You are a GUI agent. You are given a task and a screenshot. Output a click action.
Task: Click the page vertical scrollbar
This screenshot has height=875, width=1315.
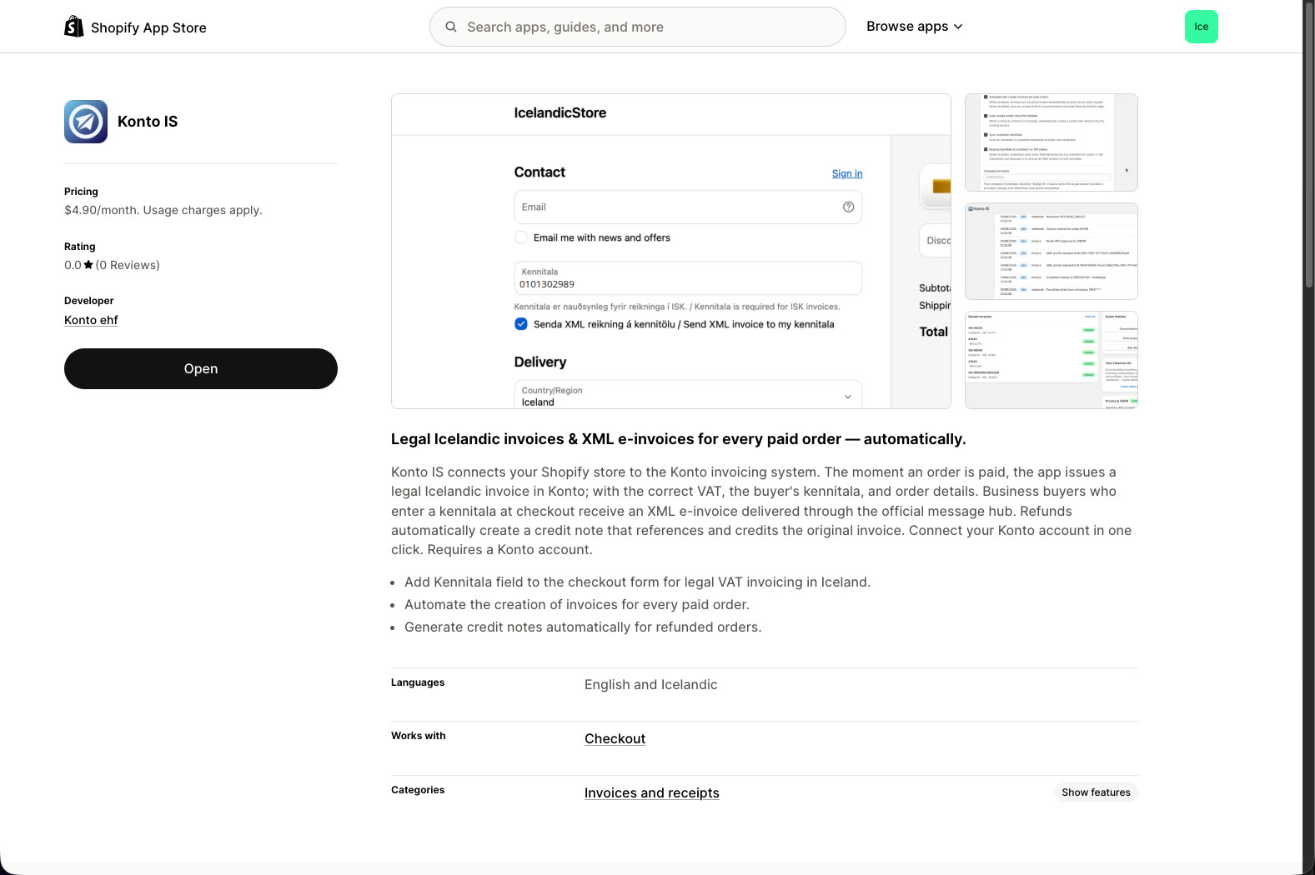(x=1309, y=143)
